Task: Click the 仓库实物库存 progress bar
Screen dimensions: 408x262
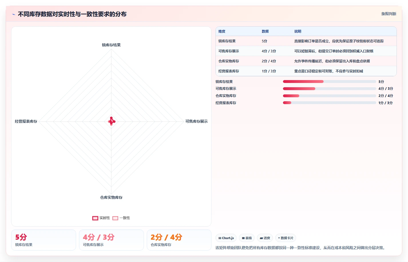Action: tap(329, 96)
